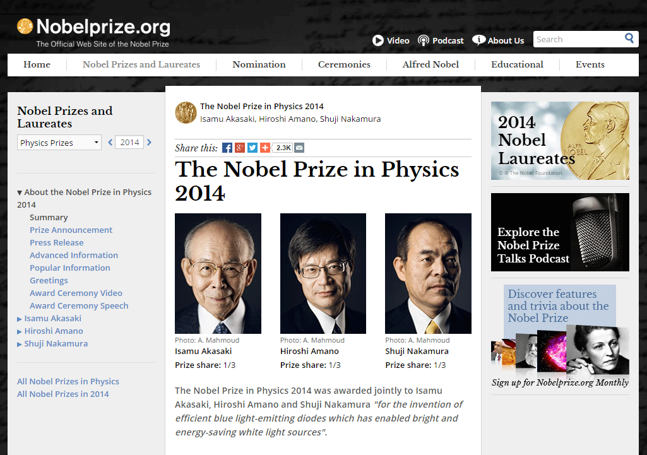Screen dimensions: 647x455
Task: Click Isamu Akasaki name under photo
Action: point(203,352)
